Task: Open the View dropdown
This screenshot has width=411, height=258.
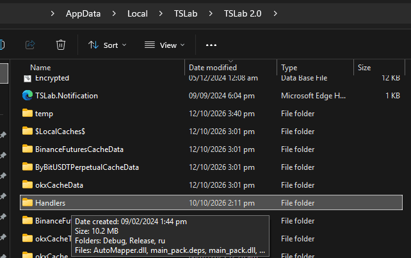Action: (165, 45)
